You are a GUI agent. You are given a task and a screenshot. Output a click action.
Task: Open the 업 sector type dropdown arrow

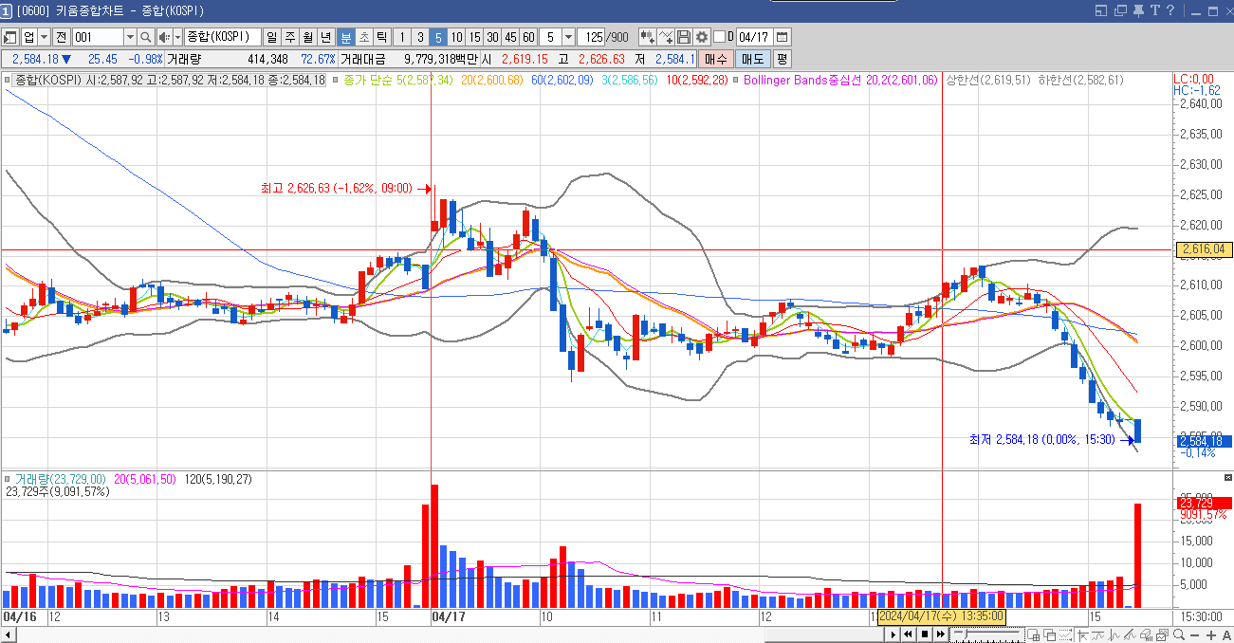tap(45, 37)
